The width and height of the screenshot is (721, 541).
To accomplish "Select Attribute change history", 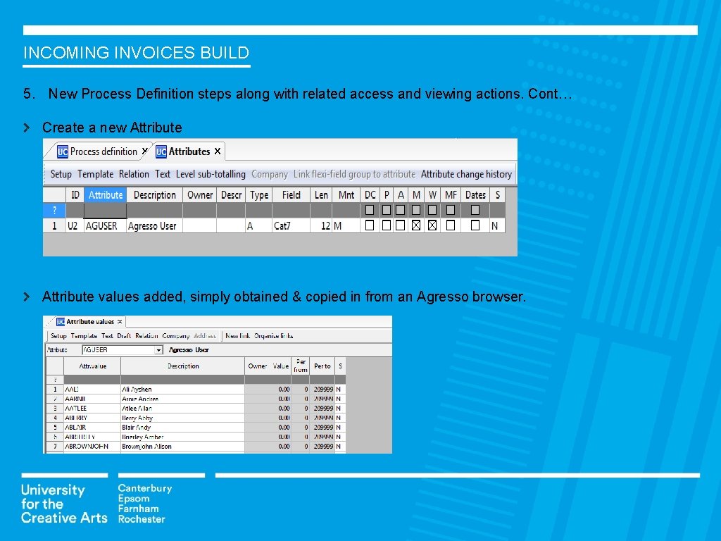I will [466, 174].
